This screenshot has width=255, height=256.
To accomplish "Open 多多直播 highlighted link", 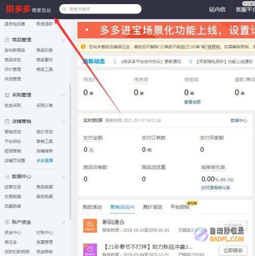I will coord(44,161).
